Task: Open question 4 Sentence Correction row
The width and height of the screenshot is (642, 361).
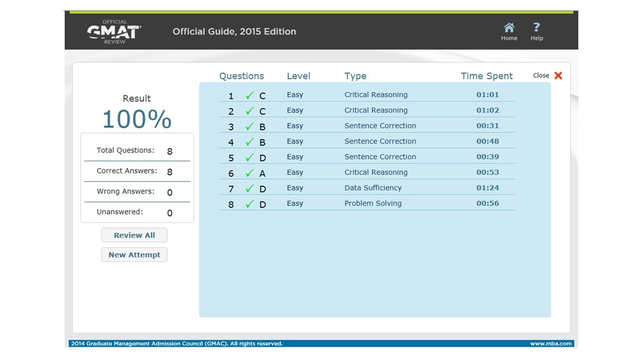Action: coord(380,141)
